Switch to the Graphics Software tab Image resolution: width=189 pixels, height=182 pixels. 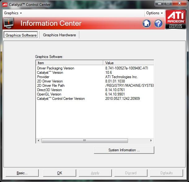tap(21, 35)
